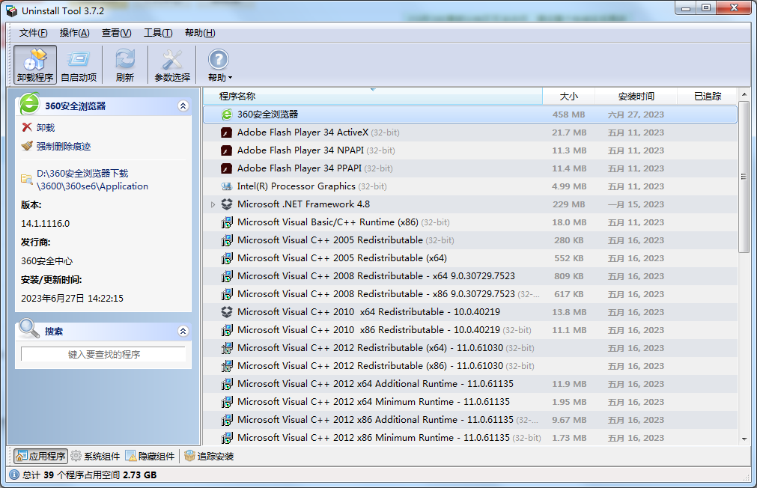Click the 458 MB size cell
The height and width of the screenshot is (488, 757).
[x=569, y=115]
